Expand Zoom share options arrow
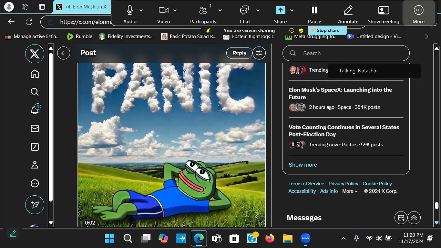Viewport: 441px width, 248px height. pyautogui.click(x=291, y=10)
